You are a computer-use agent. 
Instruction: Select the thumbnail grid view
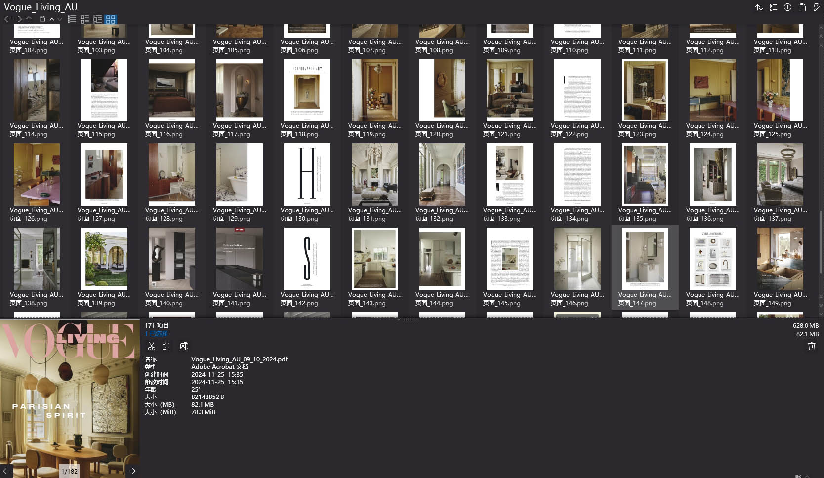click(111, 19)
